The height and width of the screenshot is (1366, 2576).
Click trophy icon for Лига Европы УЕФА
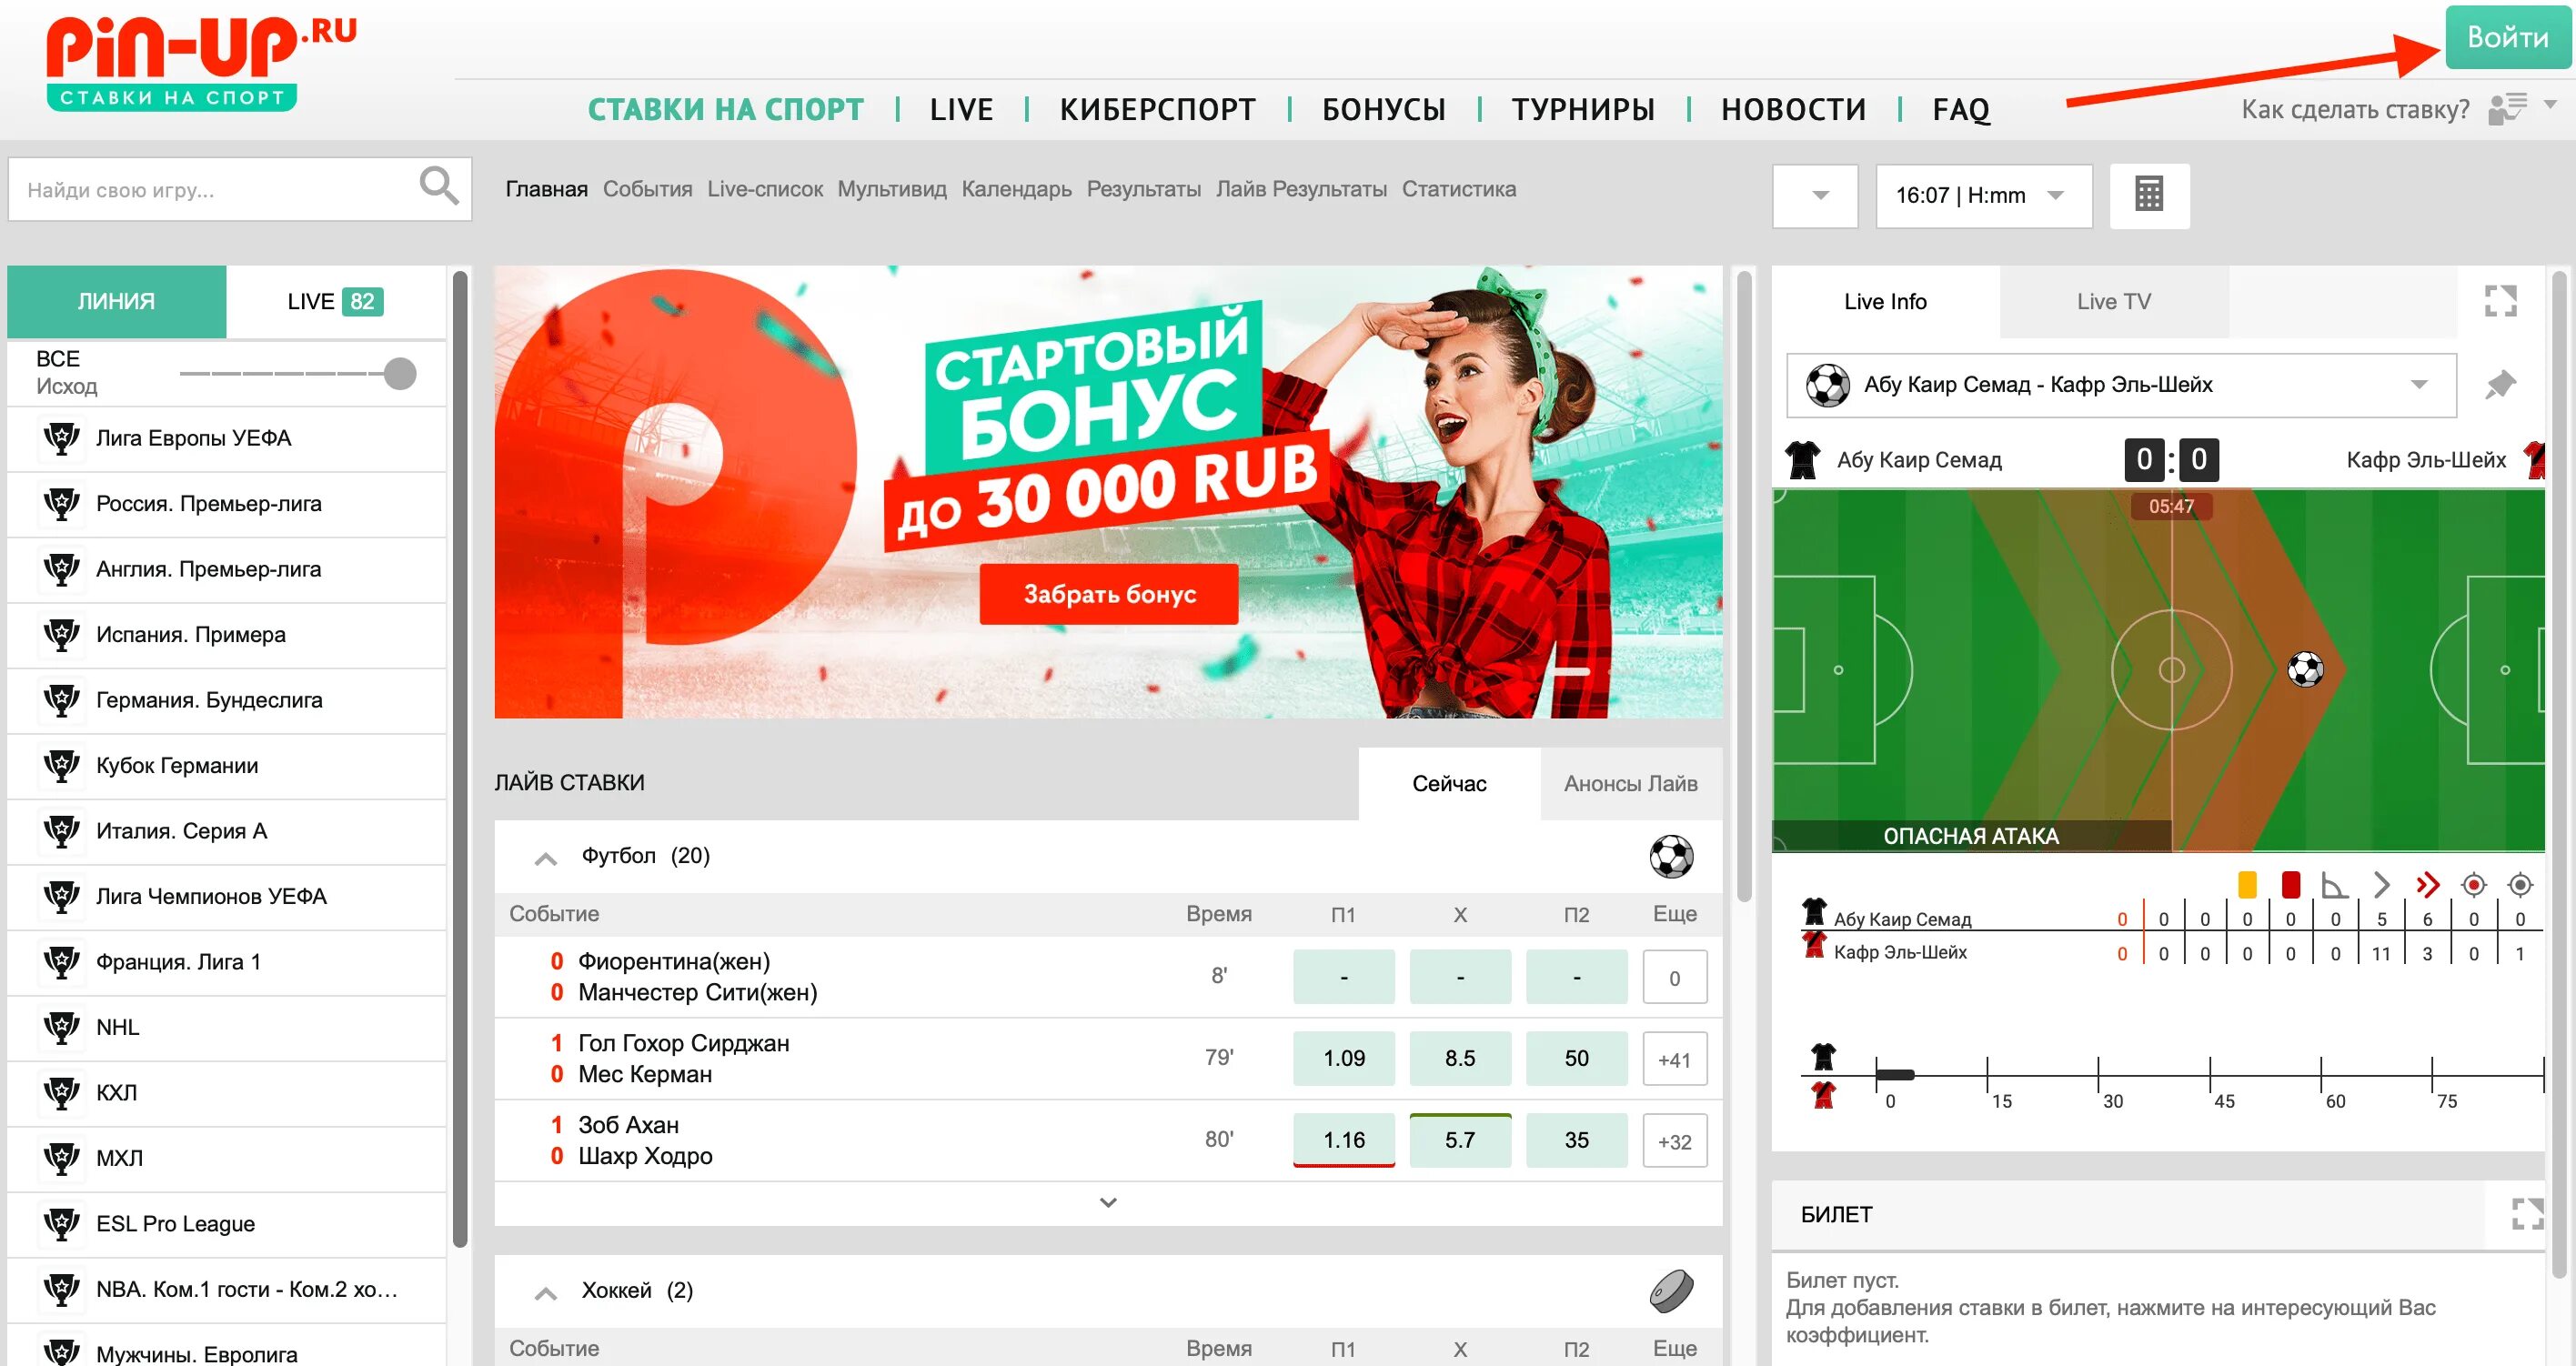click(x=62, y=438)
